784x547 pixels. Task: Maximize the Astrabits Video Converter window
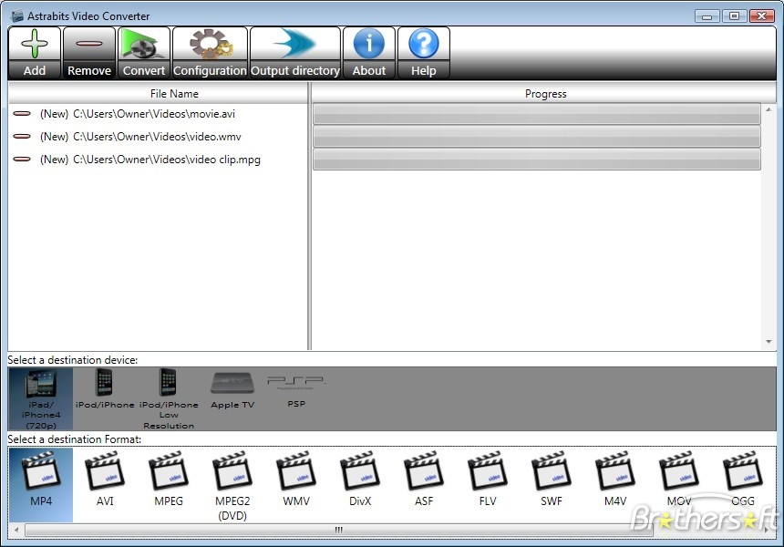click(x=734, y=16)
